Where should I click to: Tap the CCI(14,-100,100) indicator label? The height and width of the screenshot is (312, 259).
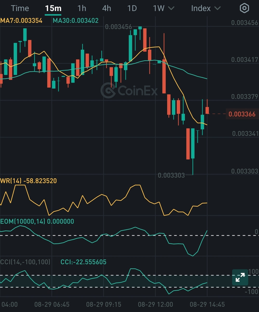pyautogui.click(x=25, y=262)
